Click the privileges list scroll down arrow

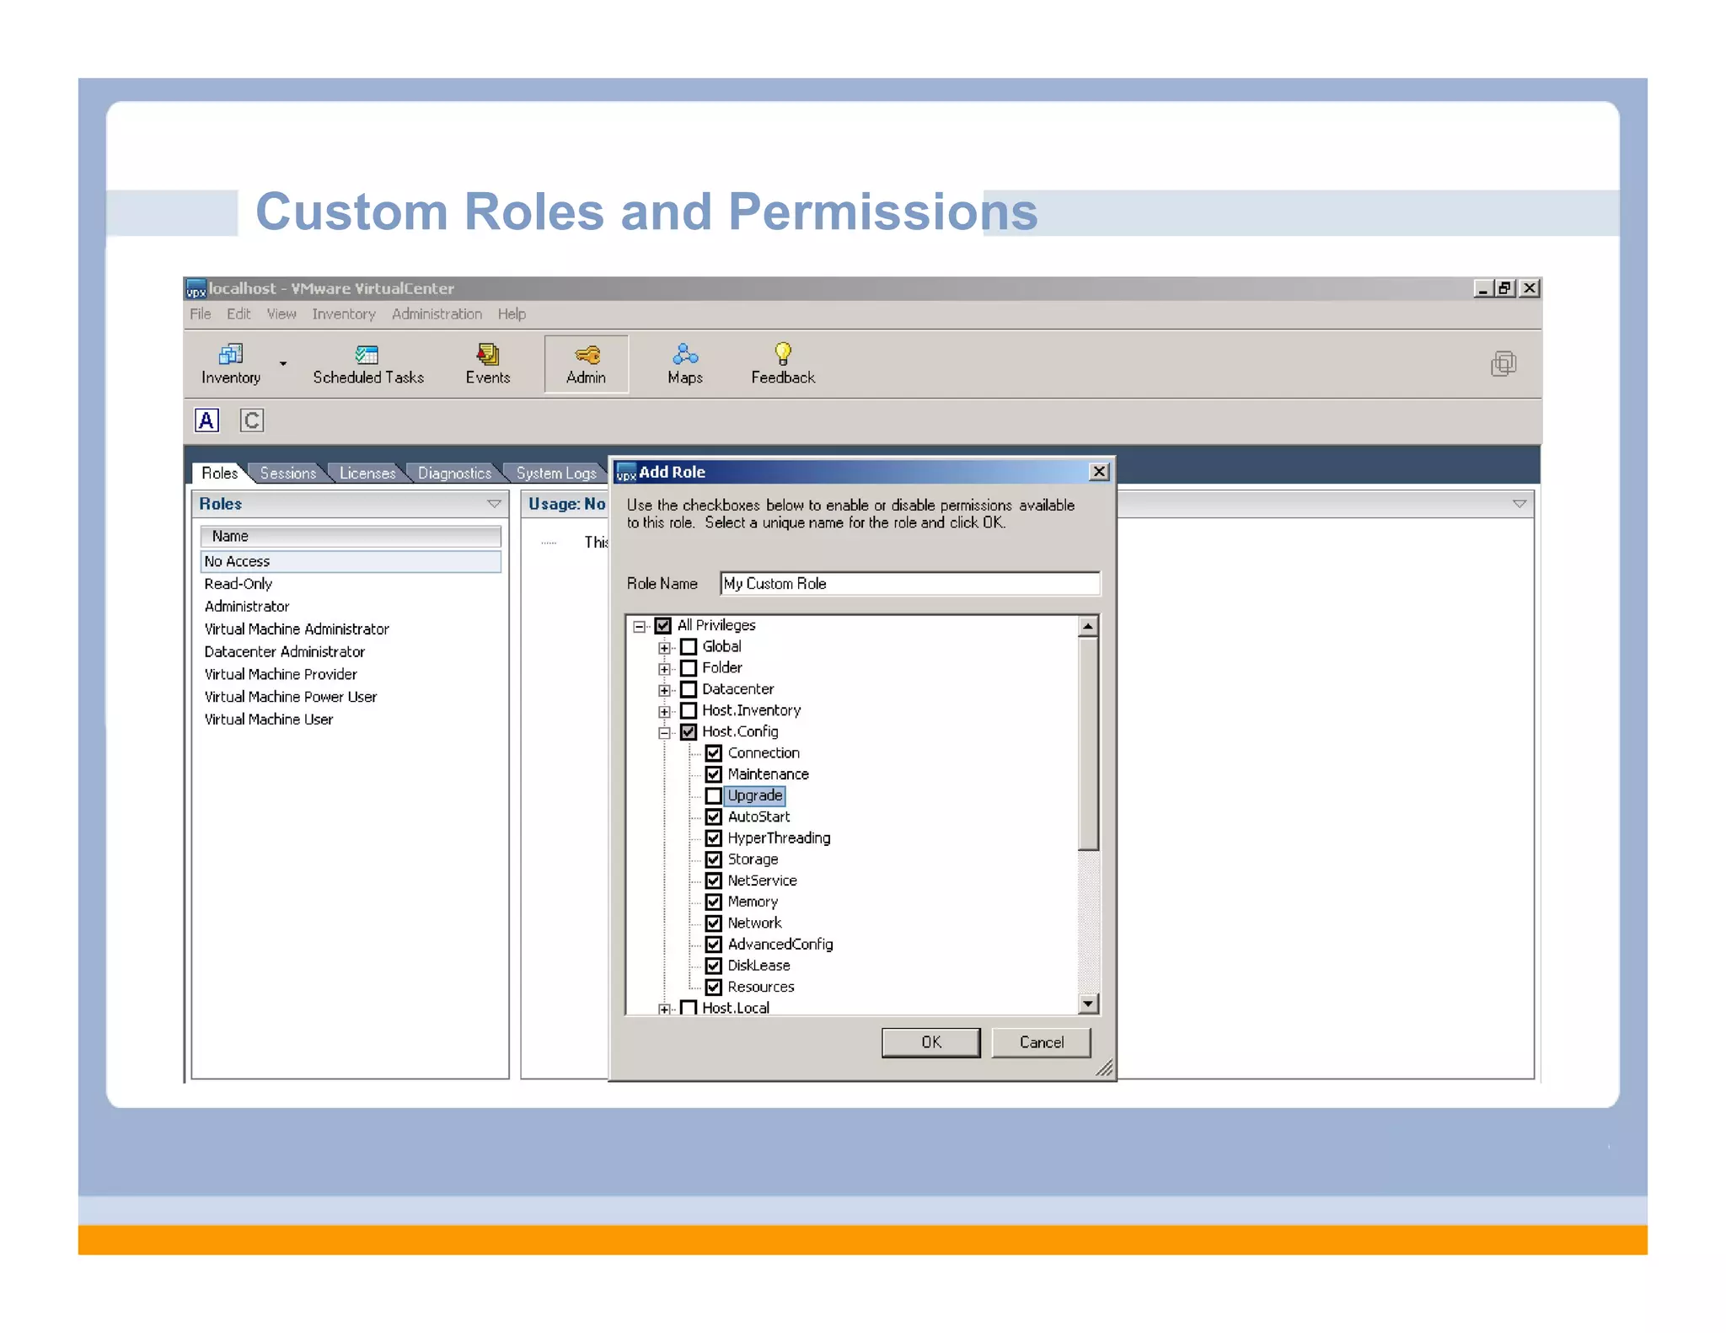[1088, 1004]
